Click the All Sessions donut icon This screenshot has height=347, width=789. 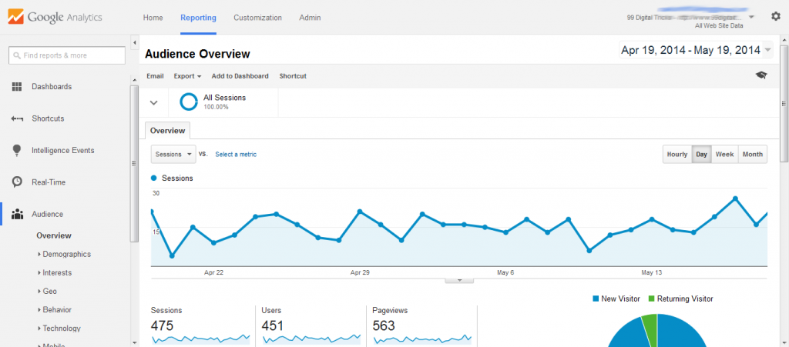tap(189, 102)
